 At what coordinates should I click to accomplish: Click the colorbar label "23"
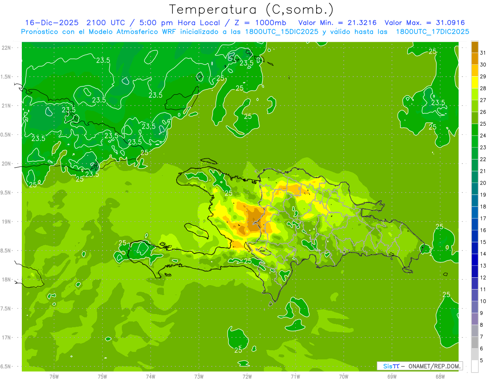[483, 148]
